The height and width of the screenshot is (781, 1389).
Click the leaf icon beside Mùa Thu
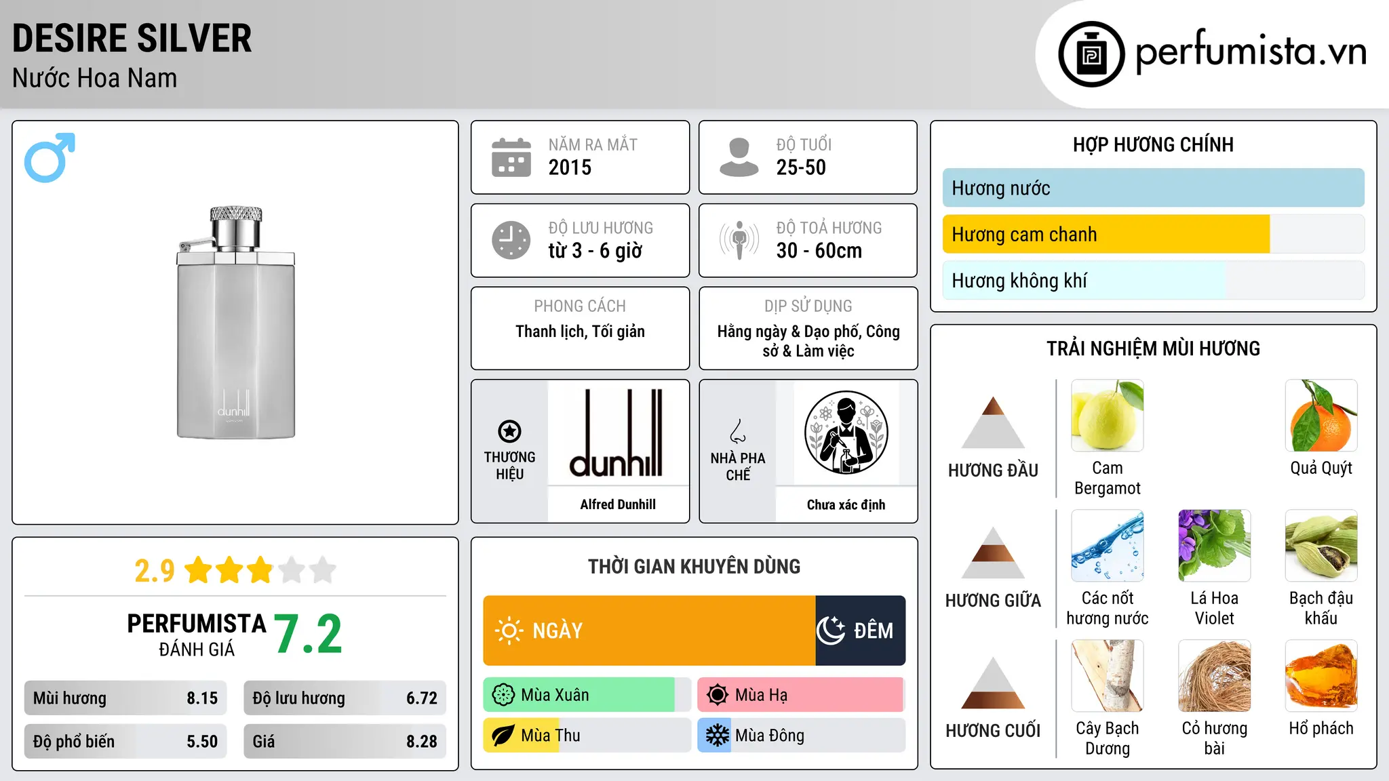(x=503, y=736)
